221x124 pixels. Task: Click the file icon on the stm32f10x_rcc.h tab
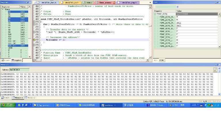(62, 3)
